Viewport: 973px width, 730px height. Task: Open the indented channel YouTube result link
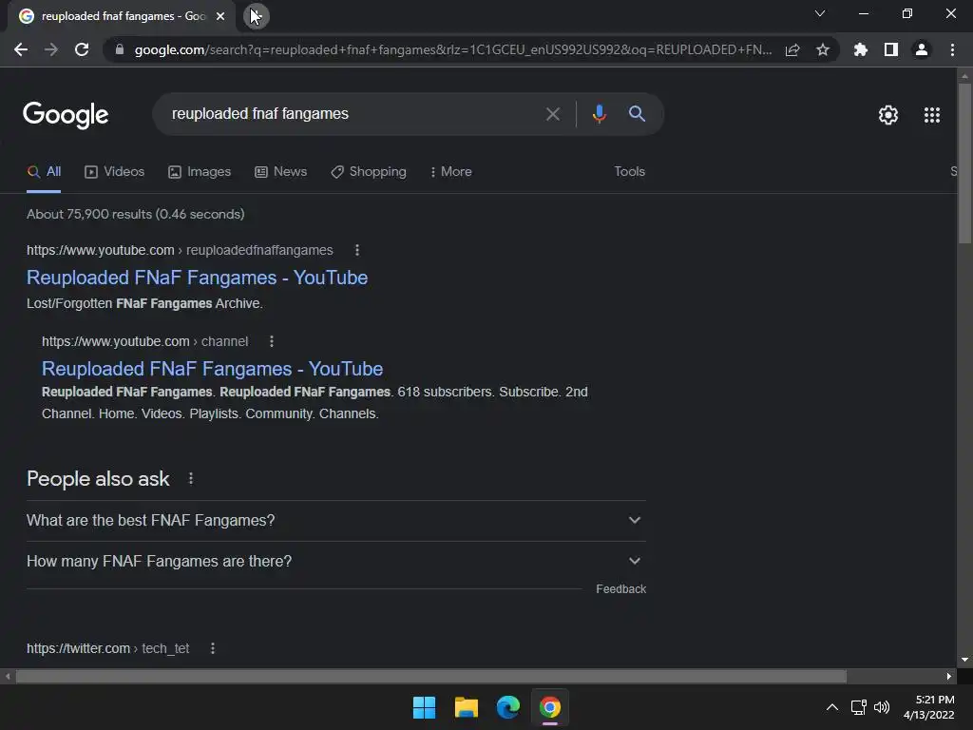point(212,369)
